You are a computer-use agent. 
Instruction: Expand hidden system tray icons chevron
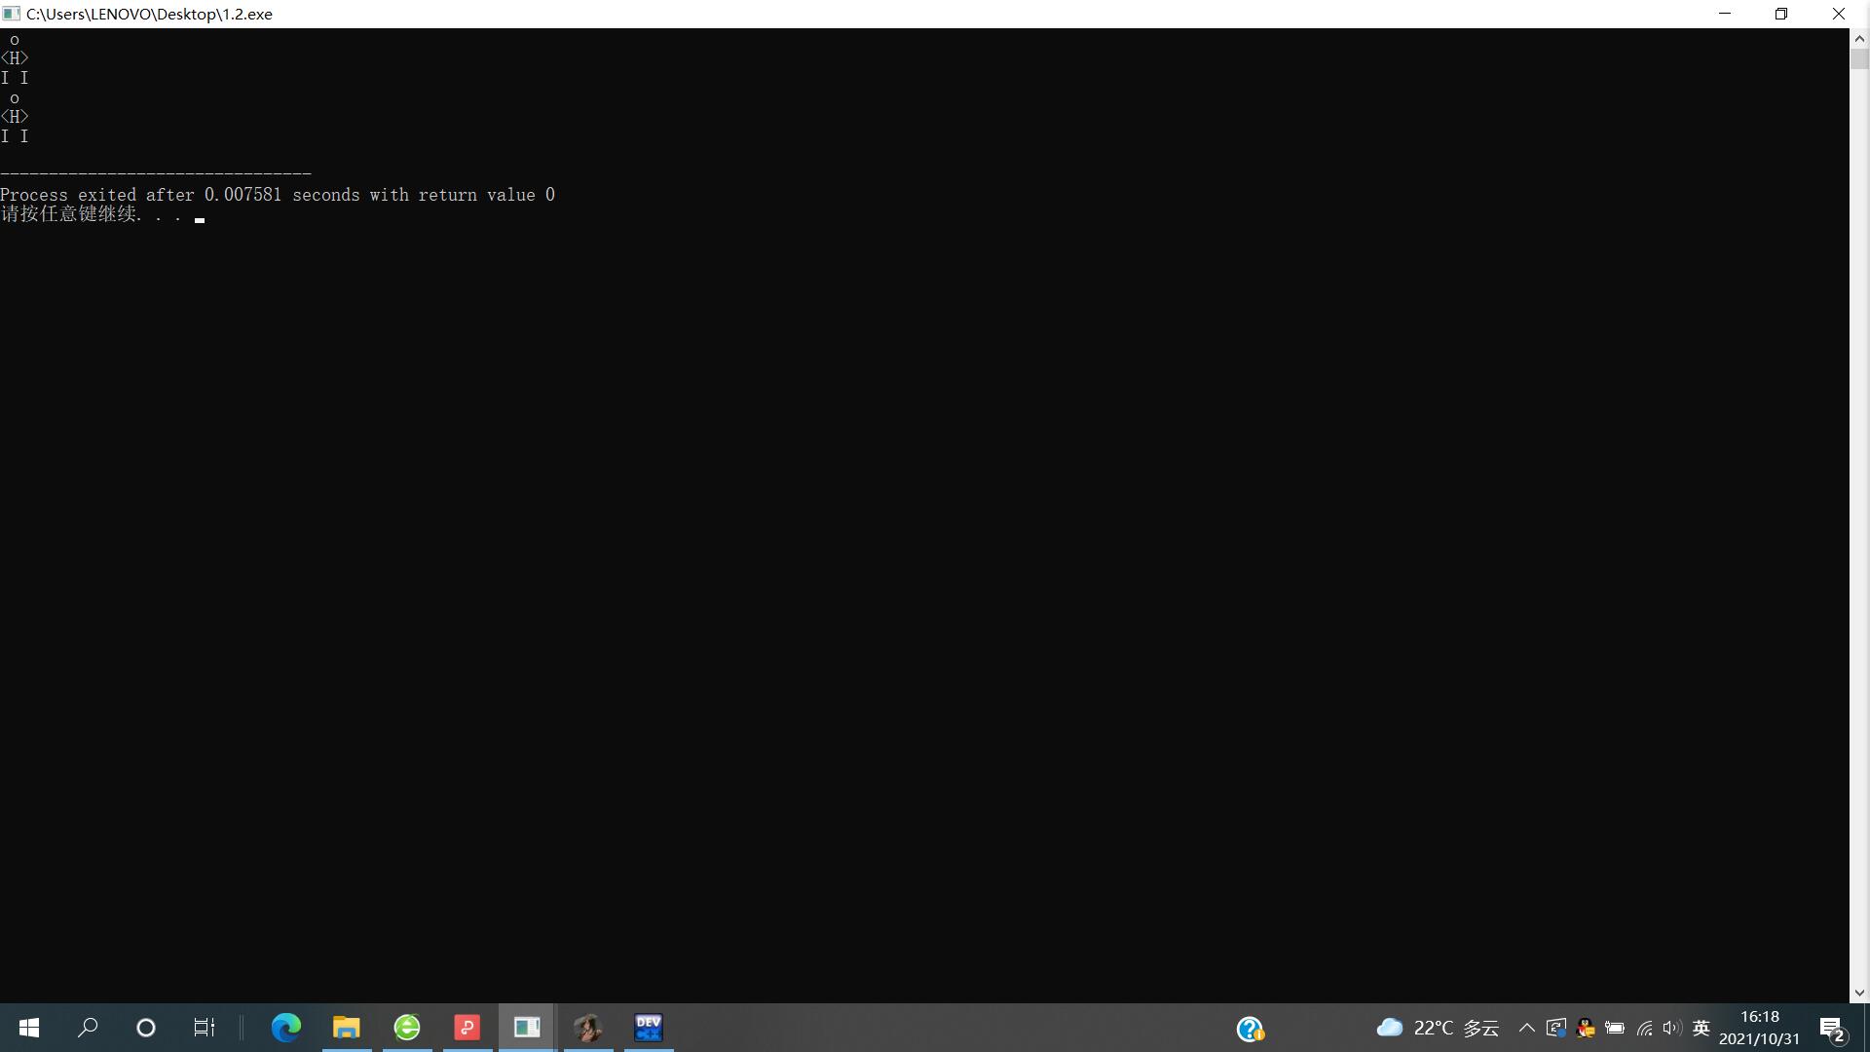point(1526,1029)
